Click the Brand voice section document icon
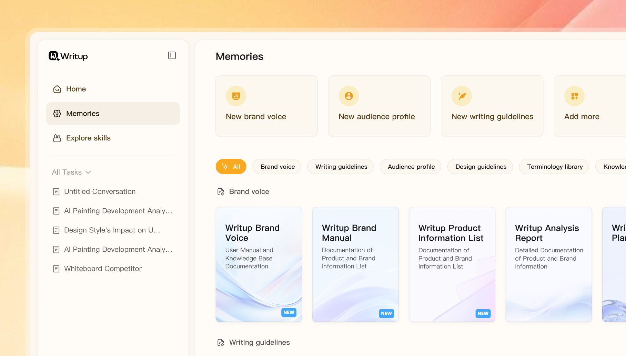Image resolution: width=626 pixels, height=356 pixels. pyautogui.click(x=221, y=192)
